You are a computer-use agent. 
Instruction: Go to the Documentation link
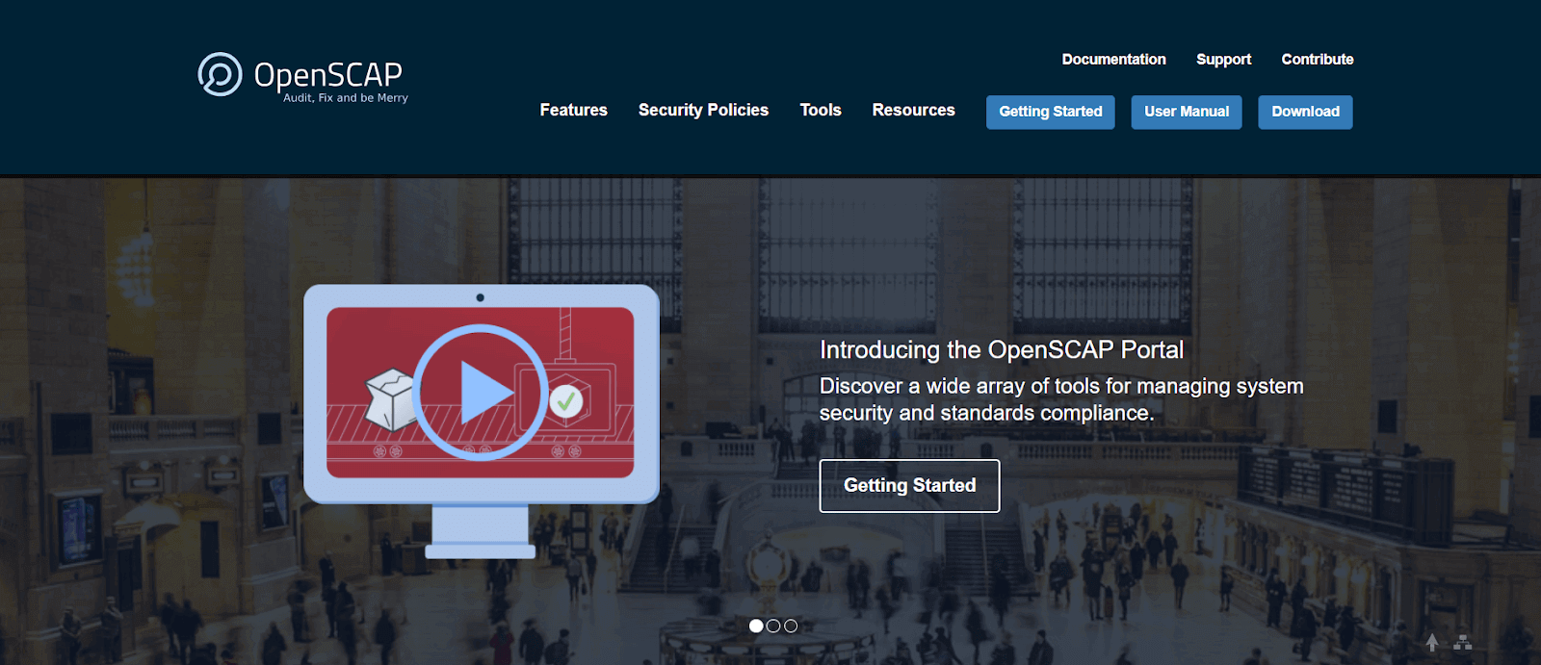point(1113,60)
